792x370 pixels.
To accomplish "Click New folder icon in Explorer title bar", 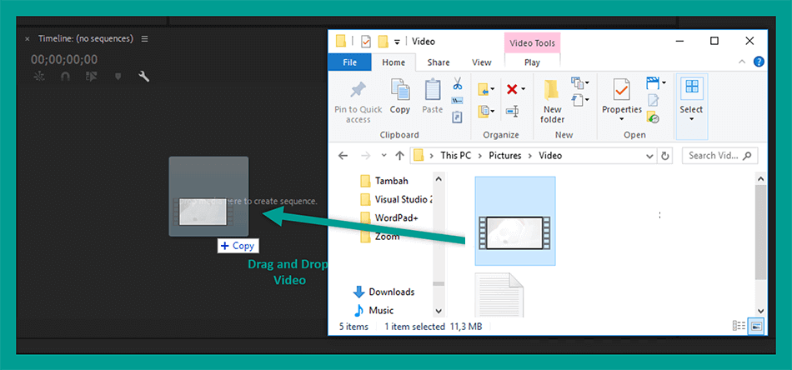I will click(x=383, y=42).
